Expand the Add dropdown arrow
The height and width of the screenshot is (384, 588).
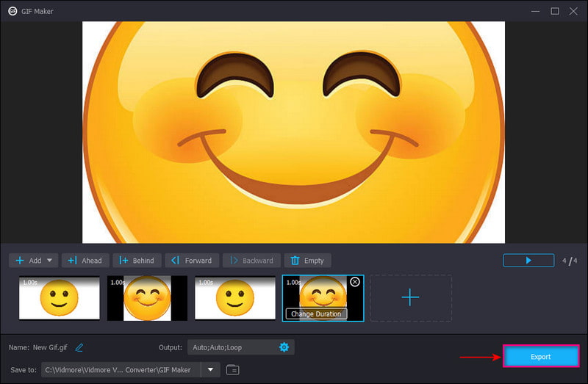click(x=51, y=261)
